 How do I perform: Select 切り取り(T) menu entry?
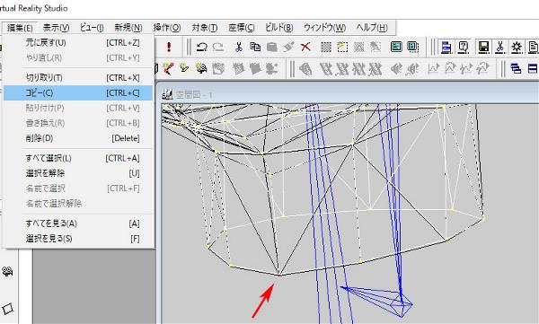pyautogui.click(x=78, y=78)
